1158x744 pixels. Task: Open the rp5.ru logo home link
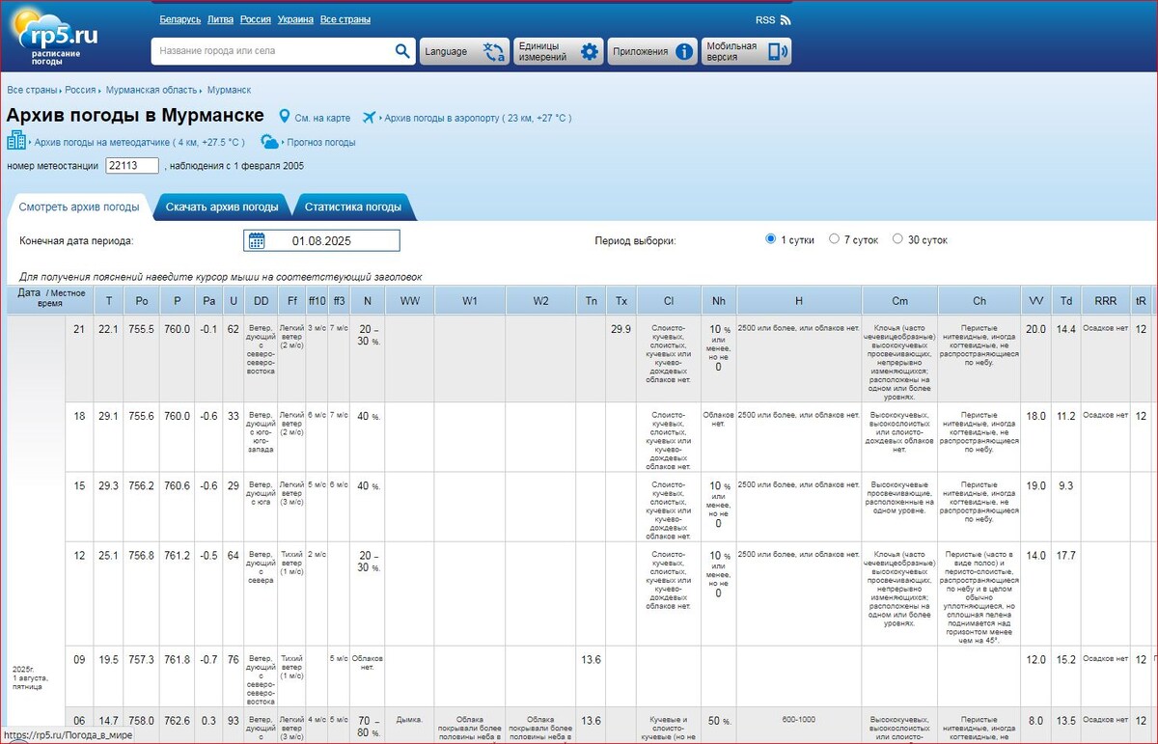click(x=51, y=36)
